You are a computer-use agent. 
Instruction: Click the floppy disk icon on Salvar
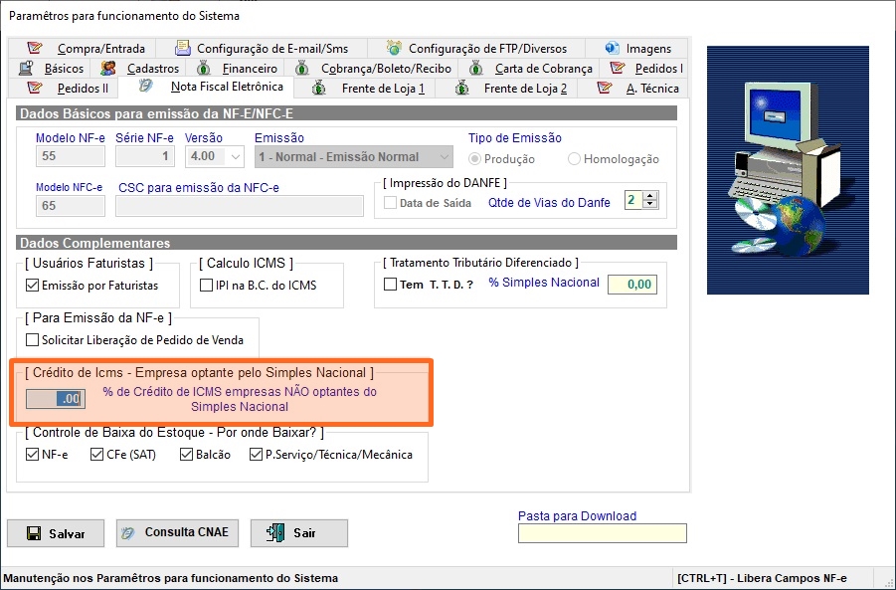33,533
